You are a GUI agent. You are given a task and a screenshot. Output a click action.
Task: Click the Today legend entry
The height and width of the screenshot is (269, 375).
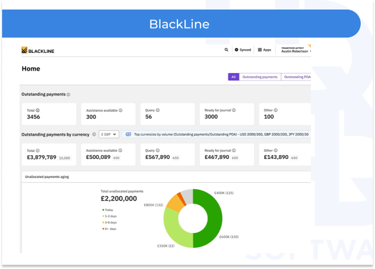108,210
